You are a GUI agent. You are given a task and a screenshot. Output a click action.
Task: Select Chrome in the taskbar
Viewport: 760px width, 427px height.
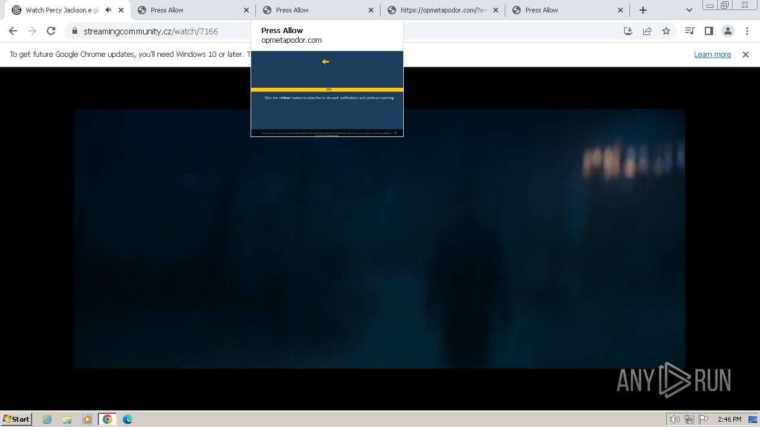(x=107, y=419)
